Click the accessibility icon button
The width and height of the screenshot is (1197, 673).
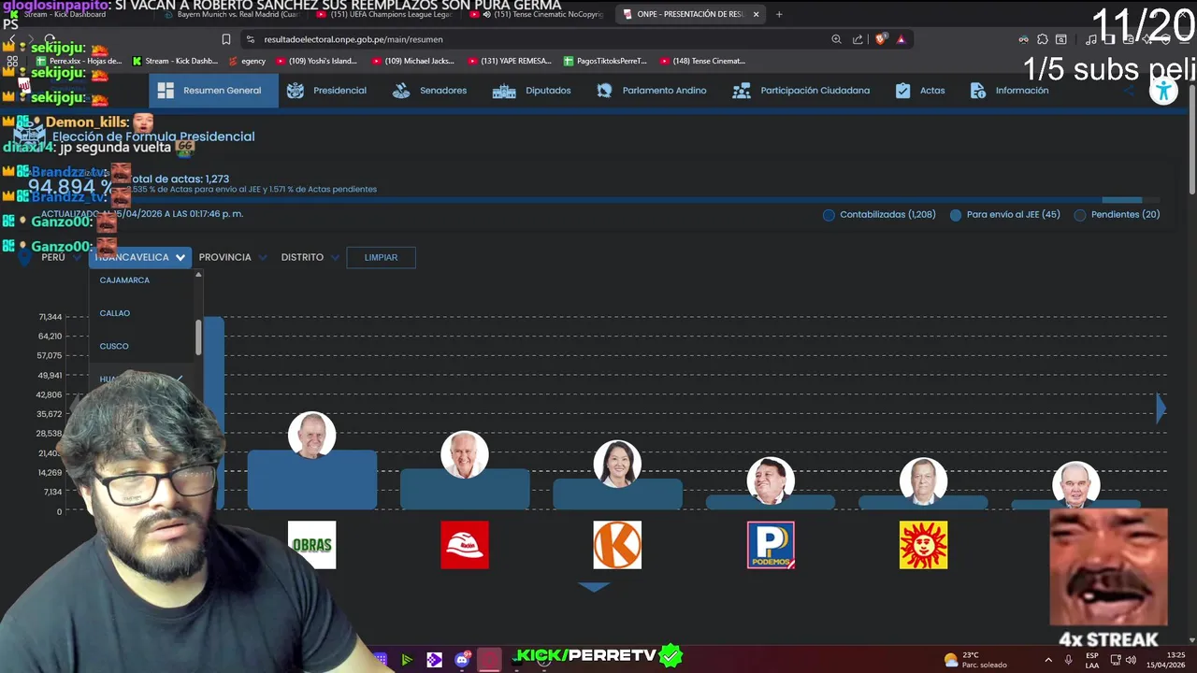coord(1163,91)
